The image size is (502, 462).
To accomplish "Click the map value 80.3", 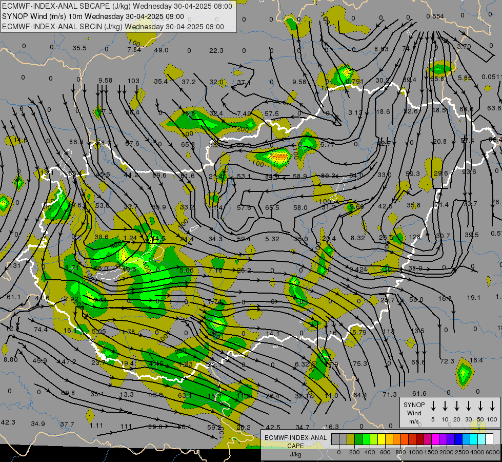I will pyautogui.click(x=328, y=176).
